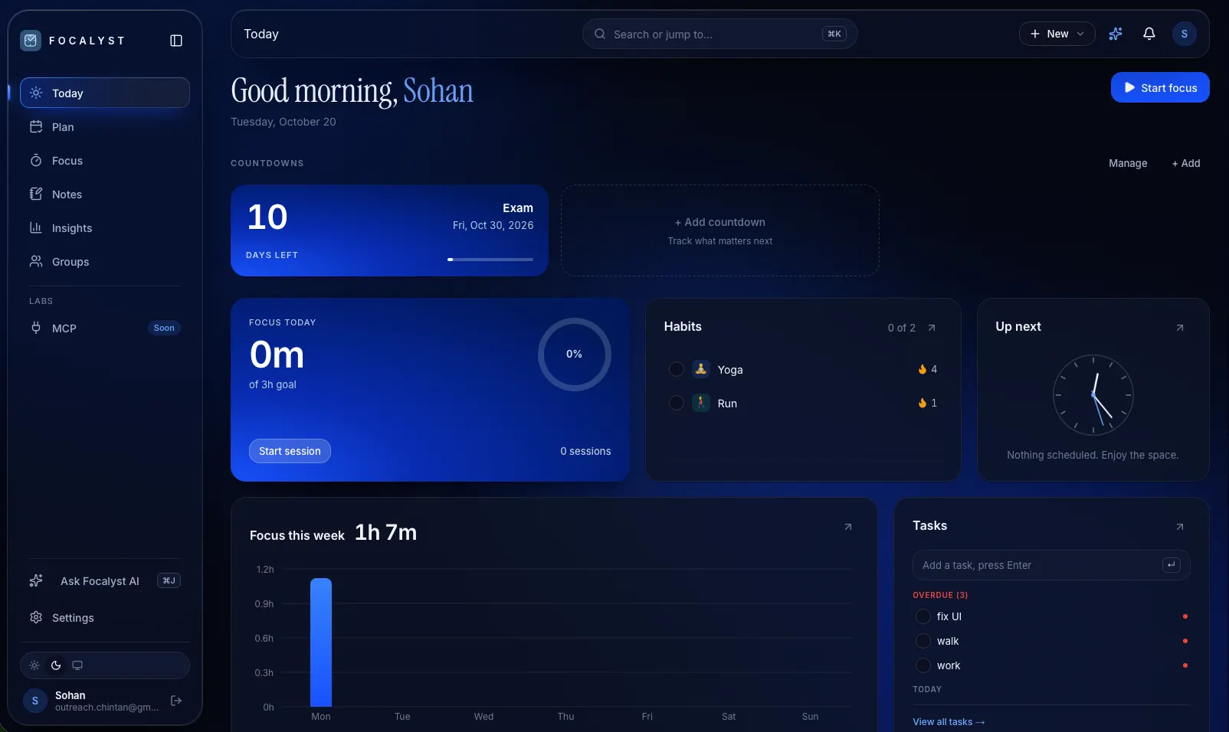Click the Run streak flame icon
Image resolution: width=1229 pixels, height=732 pixels.
923,403
